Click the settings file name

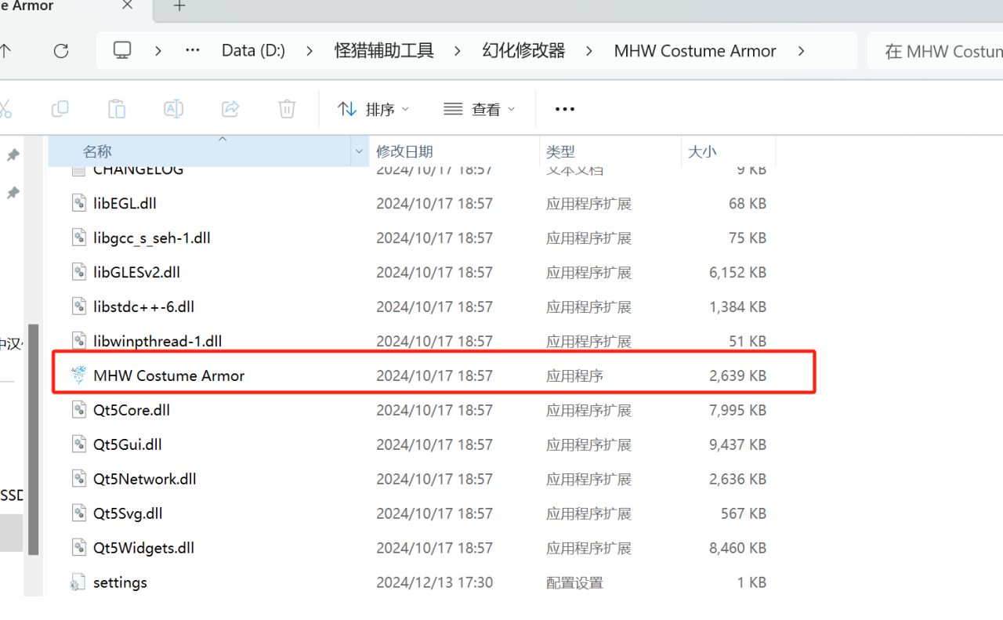click(x=120, y=582)
